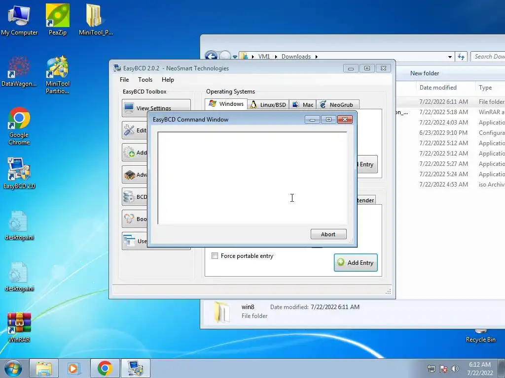Open recent pages dropdown beside Explorer back/forward

235,57
